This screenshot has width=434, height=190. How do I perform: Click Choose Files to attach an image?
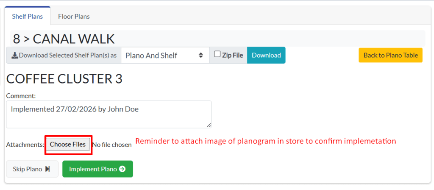click(x=68, y=145)
